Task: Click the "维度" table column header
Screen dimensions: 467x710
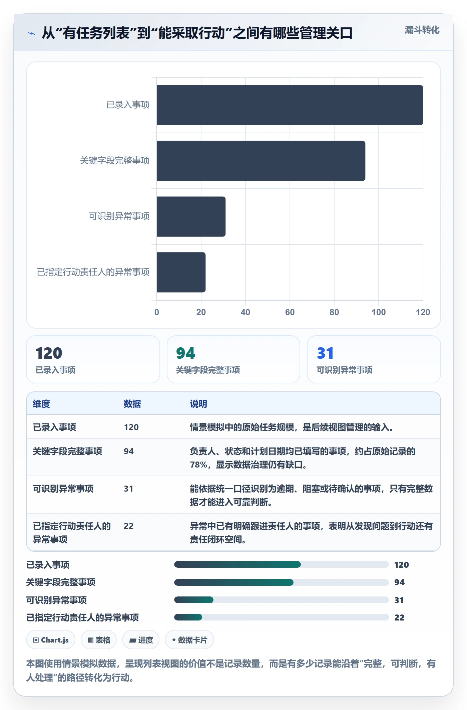Action: [41, 404]
